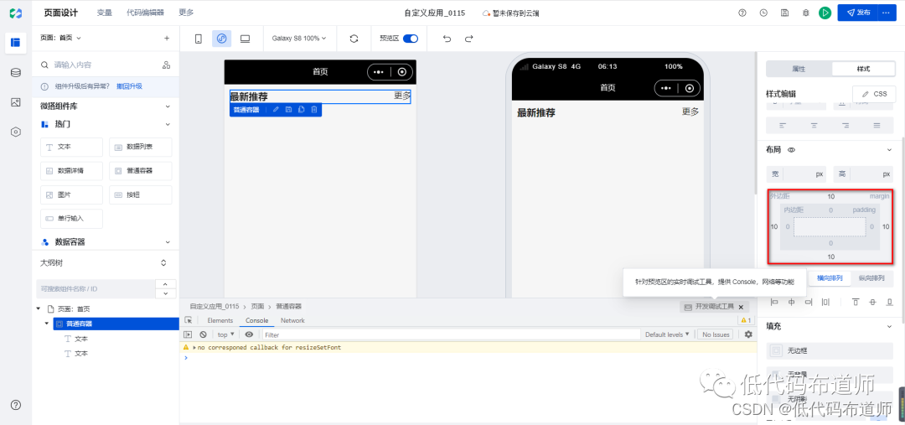Close the 开发调试工具 panel

click(x=741, y=307)
